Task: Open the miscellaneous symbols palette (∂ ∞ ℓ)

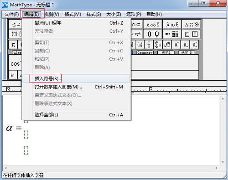Action: tap(153, 25)
